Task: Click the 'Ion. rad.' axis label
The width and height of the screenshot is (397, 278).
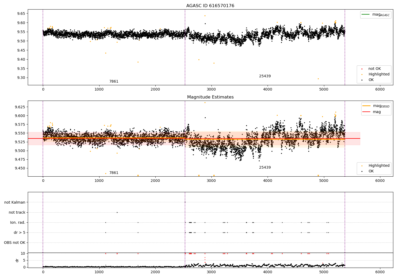Action: point(18,223)
